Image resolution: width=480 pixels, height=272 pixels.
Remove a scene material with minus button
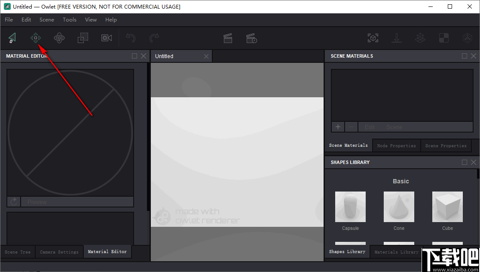pos(351,127)
